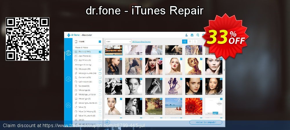The image size is (290, 130).
Task: Click the Viber Call History icon
Action: click(x=76, y=112)
